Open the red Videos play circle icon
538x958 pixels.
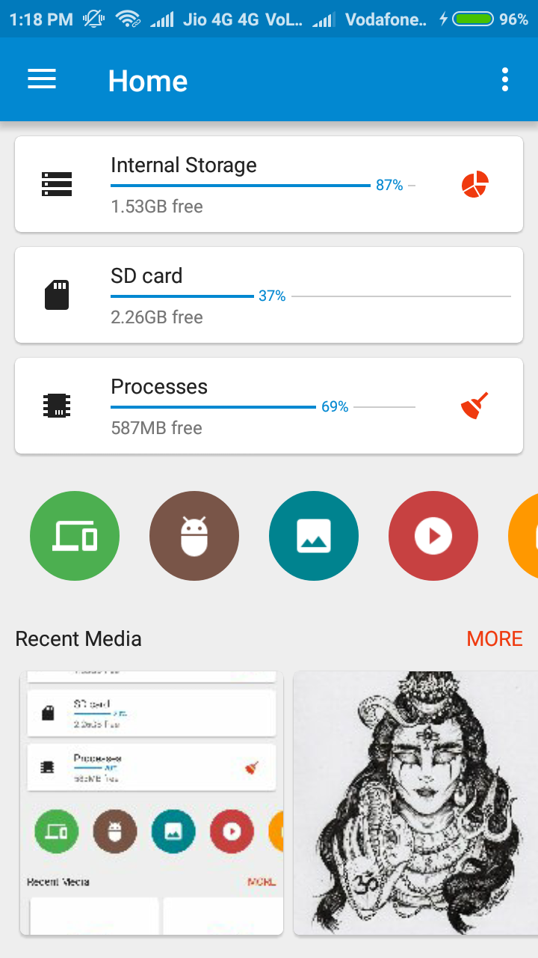click(433, 536)
